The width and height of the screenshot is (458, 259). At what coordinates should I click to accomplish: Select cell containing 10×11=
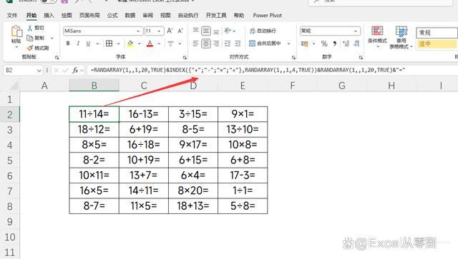click(x=94, y=176)
